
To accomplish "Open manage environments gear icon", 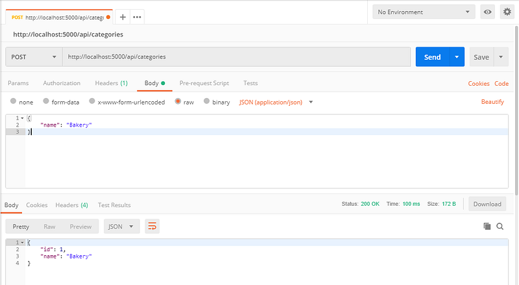I will (507, 12).
